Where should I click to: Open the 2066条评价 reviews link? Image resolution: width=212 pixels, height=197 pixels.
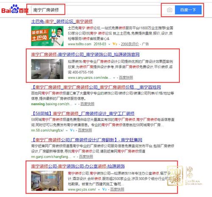pos(130,44)
